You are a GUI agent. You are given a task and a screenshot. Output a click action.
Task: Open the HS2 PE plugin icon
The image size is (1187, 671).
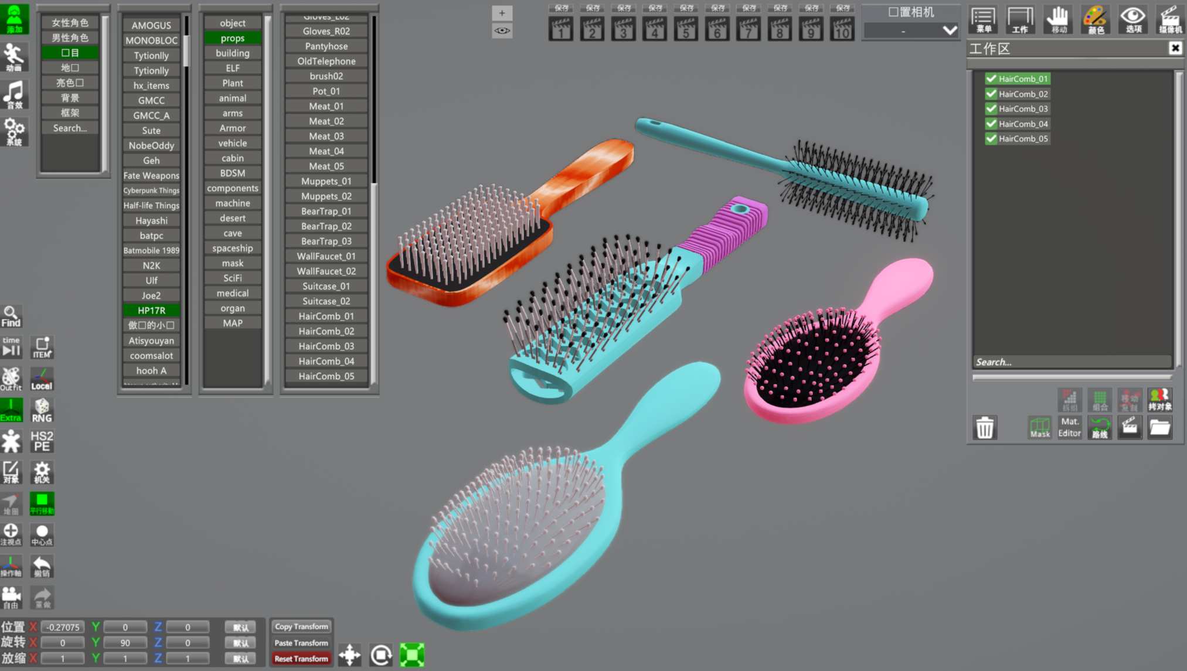[x=42, y=441]
